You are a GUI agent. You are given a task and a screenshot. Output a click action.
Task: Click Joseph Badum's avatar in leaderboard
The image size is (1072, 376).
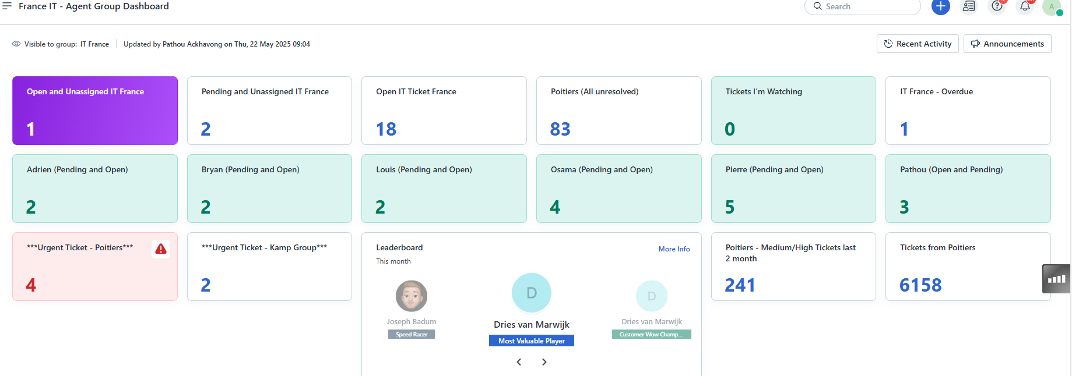412,296
